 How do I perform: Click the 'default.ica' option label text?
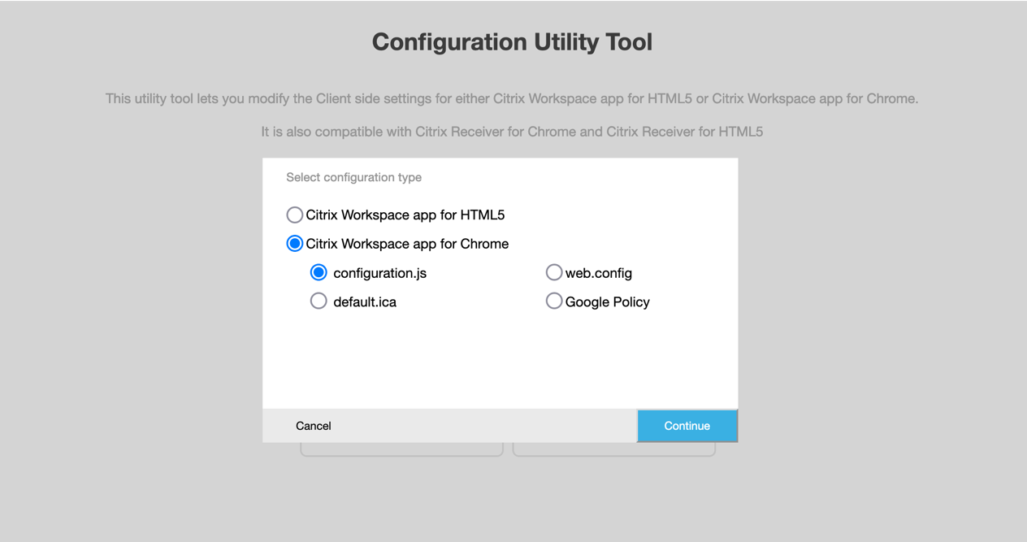click(x=365, y=301)
